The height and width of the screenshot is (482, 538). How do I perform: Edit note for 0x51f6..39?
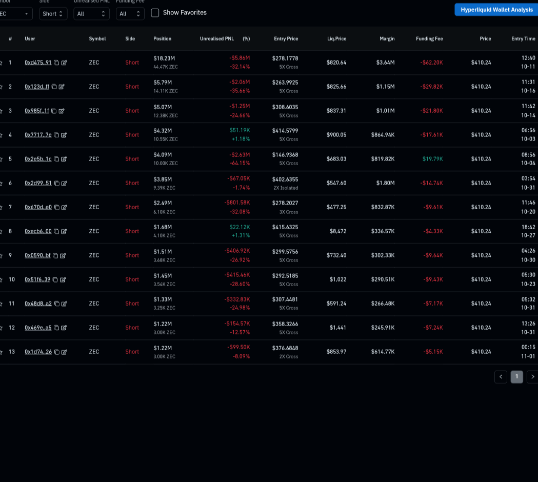(63, 279)
